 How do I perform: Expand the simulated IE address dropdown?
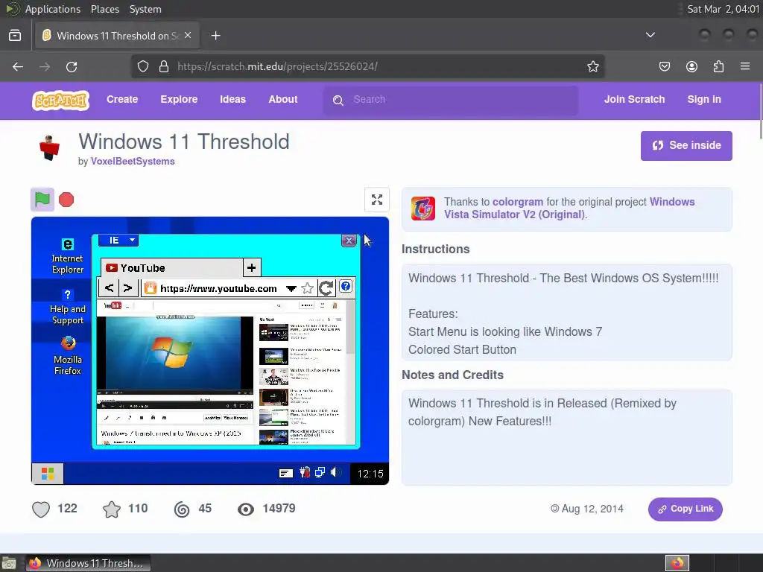click(x=291, y=289)
